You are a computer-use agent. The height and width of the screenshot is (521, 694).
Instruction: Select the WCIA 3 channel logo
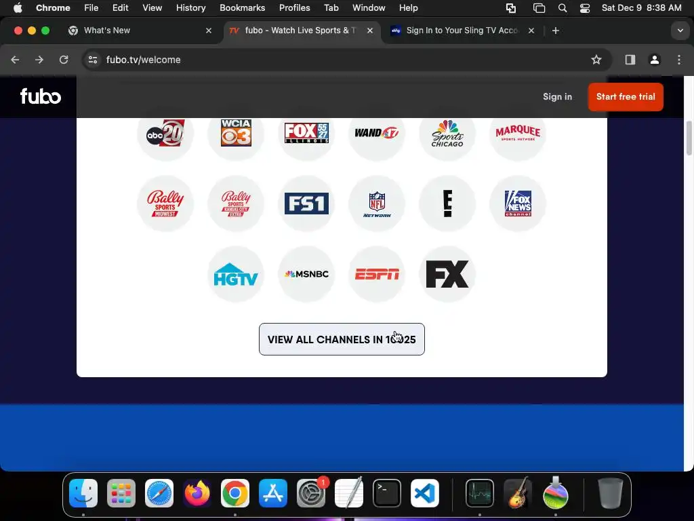pos(236,132)
